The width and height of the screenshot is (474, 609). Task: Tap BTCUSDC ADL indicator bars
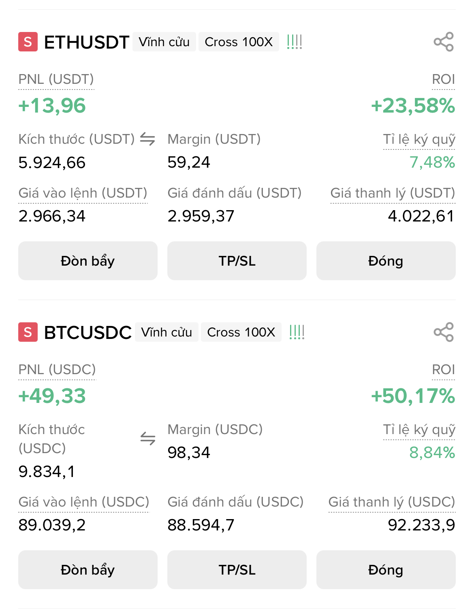coord(297,332)
